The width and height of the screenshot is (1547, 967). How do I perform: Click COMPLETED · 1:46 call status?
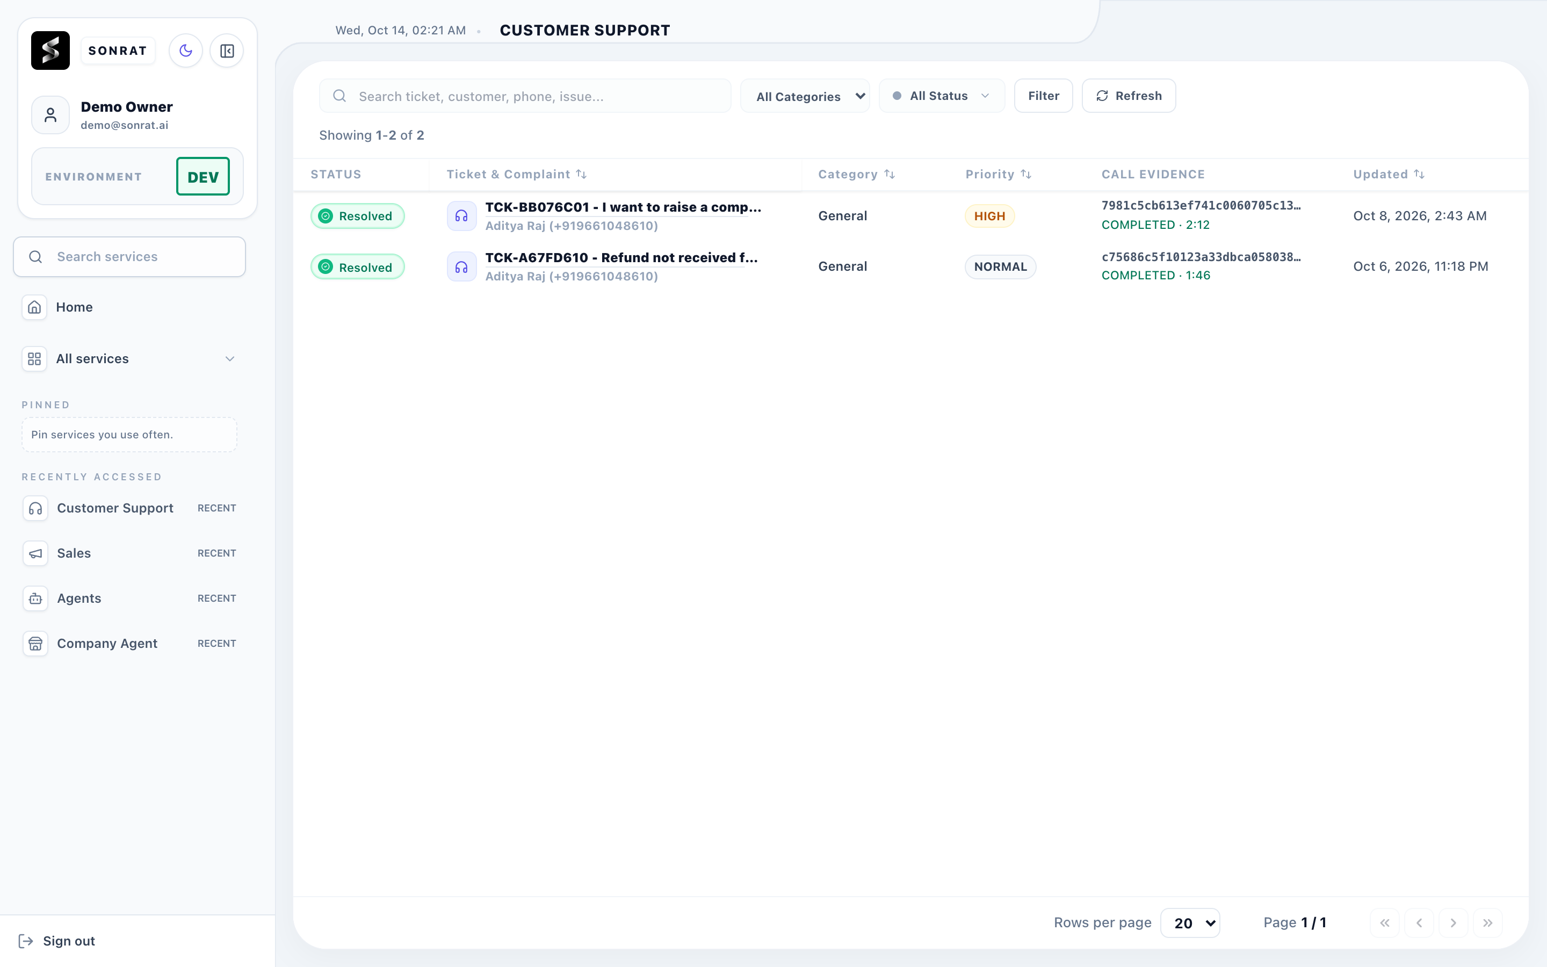point(1156,276)
